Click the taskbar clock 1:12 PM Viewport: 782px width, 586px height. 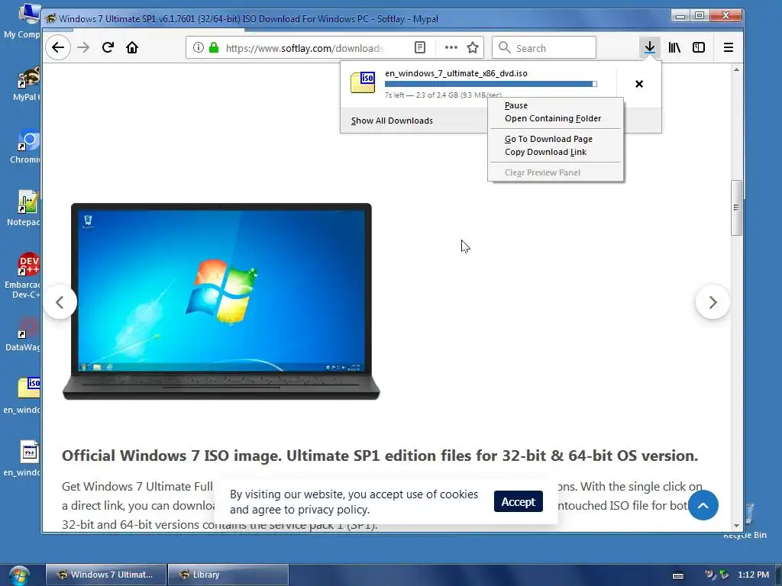pos(753,575)
